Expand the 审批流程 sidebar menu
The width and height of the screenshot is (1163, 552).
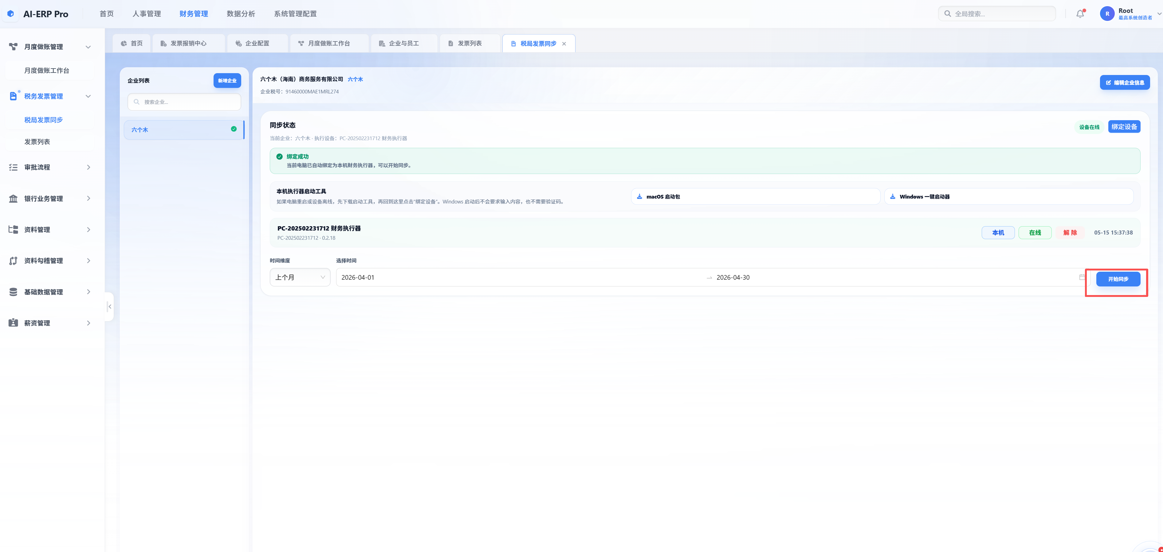tap(50, 167)
